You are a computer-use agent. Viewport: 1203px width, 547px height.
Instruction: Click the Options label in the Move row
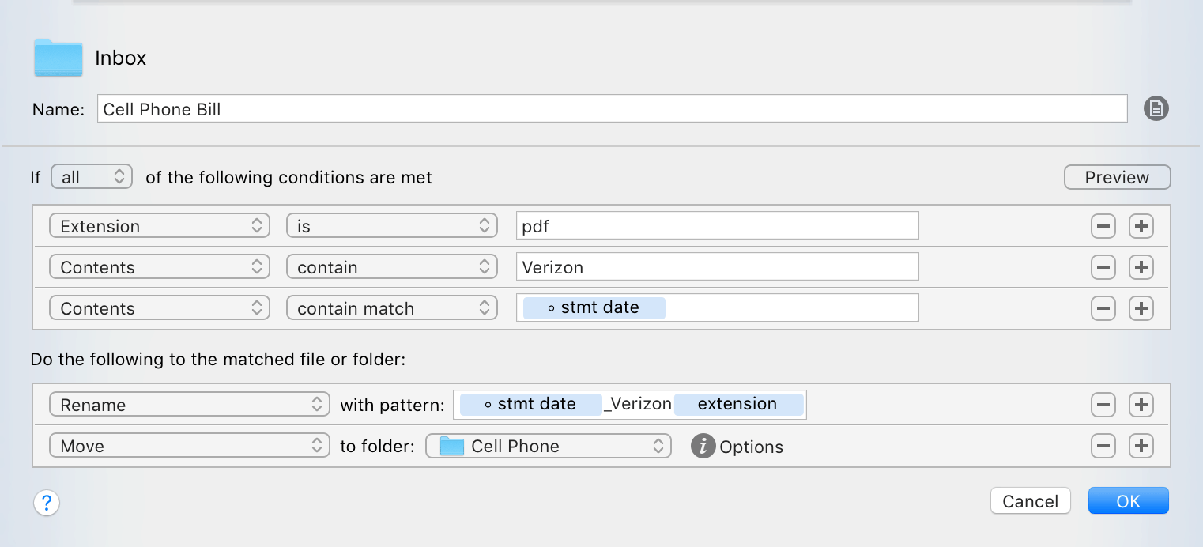pos(751,447)
